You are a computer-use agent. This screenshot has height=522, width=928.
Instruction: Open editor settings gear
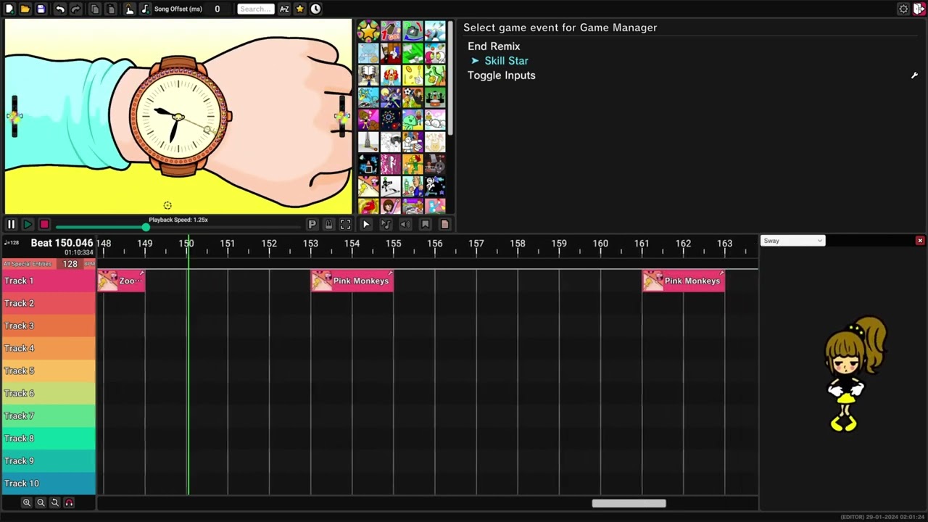pos(903,9)
